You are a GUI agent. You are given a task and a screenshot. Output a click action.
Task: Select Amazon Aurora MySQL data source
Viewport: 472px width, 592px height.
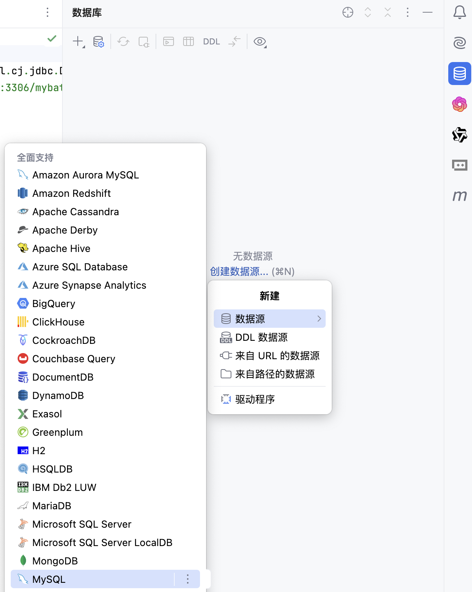point(105,175)
